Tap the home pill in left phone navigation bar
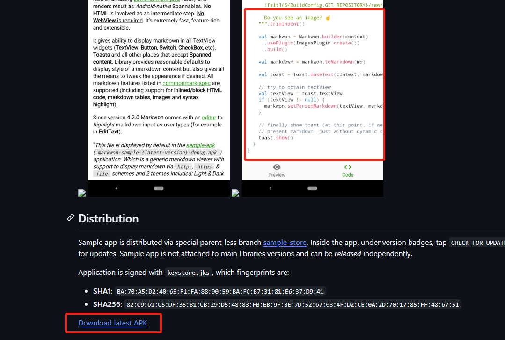This screenshot has width=505, height=340. coord(159,189)
